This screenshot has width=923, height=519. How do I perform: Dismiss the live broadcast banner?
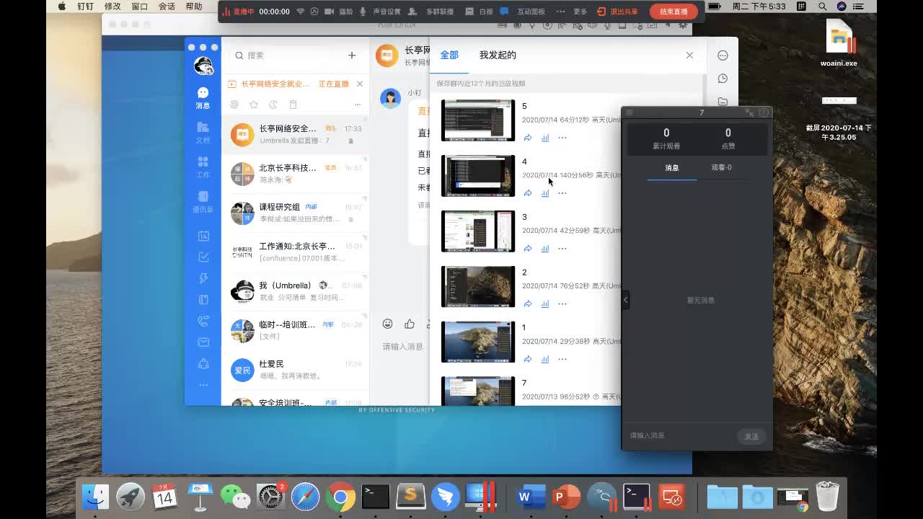(x=360, y=84)
